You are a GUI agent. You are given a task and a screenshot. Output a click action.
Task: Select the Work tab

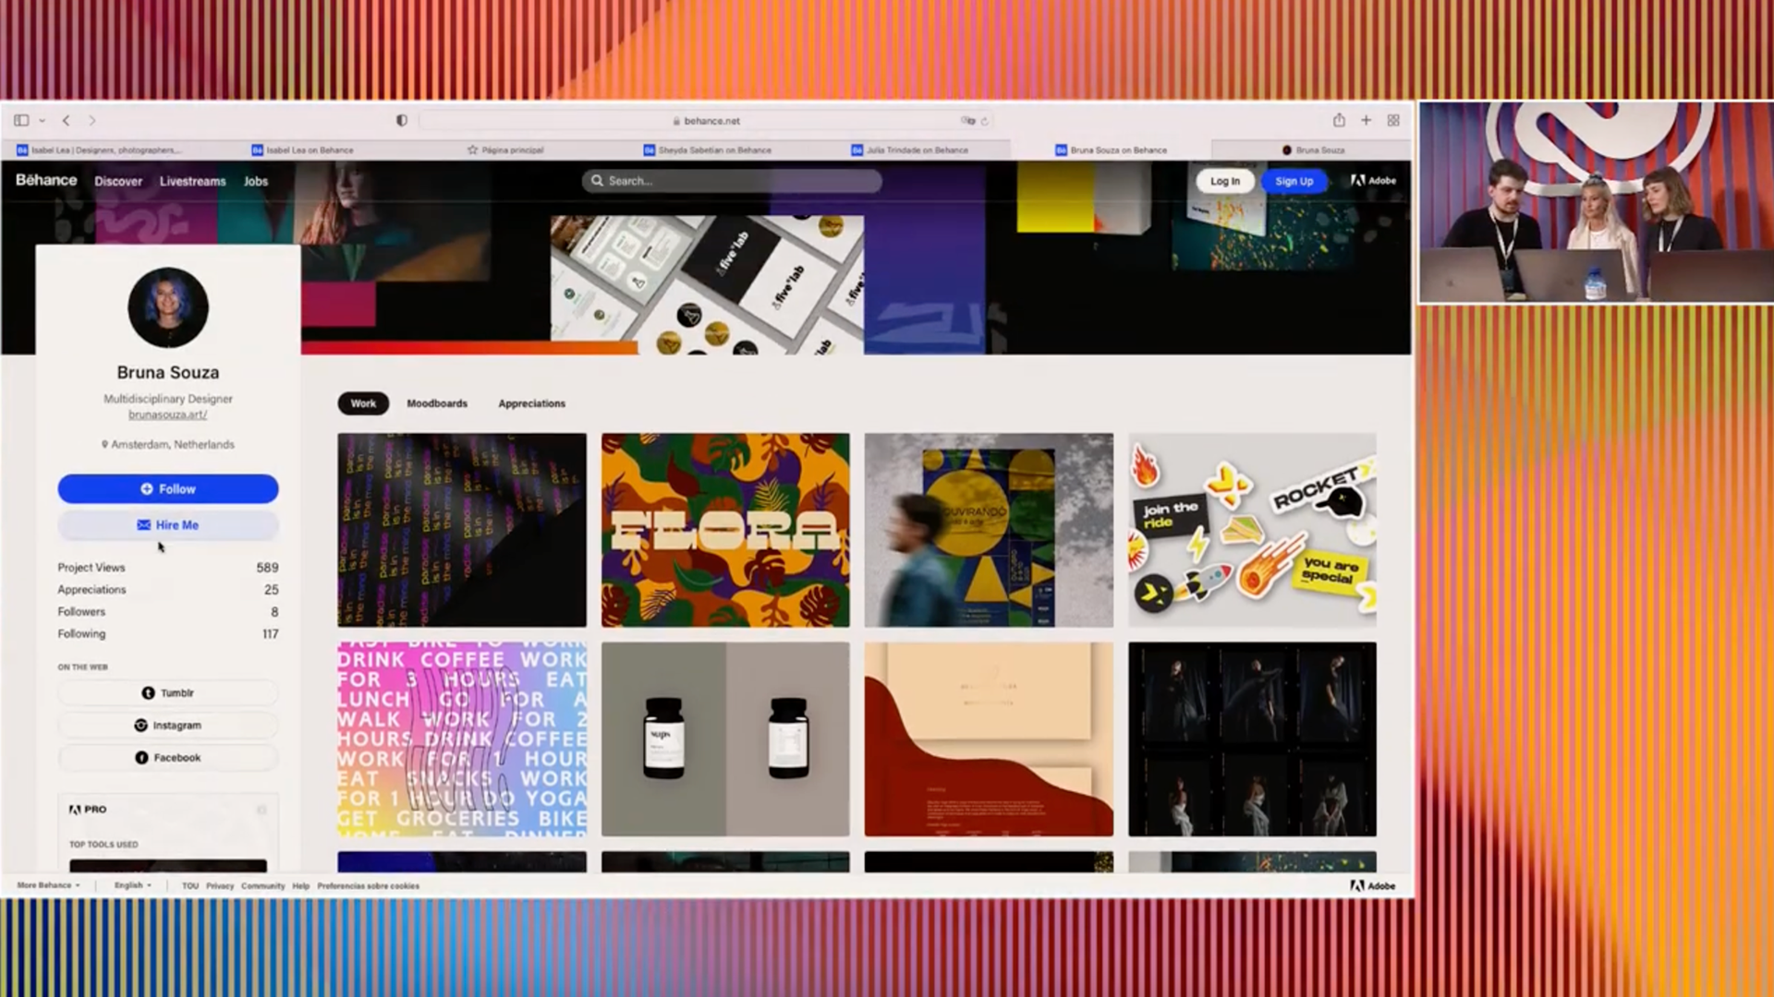pos(363,403)
